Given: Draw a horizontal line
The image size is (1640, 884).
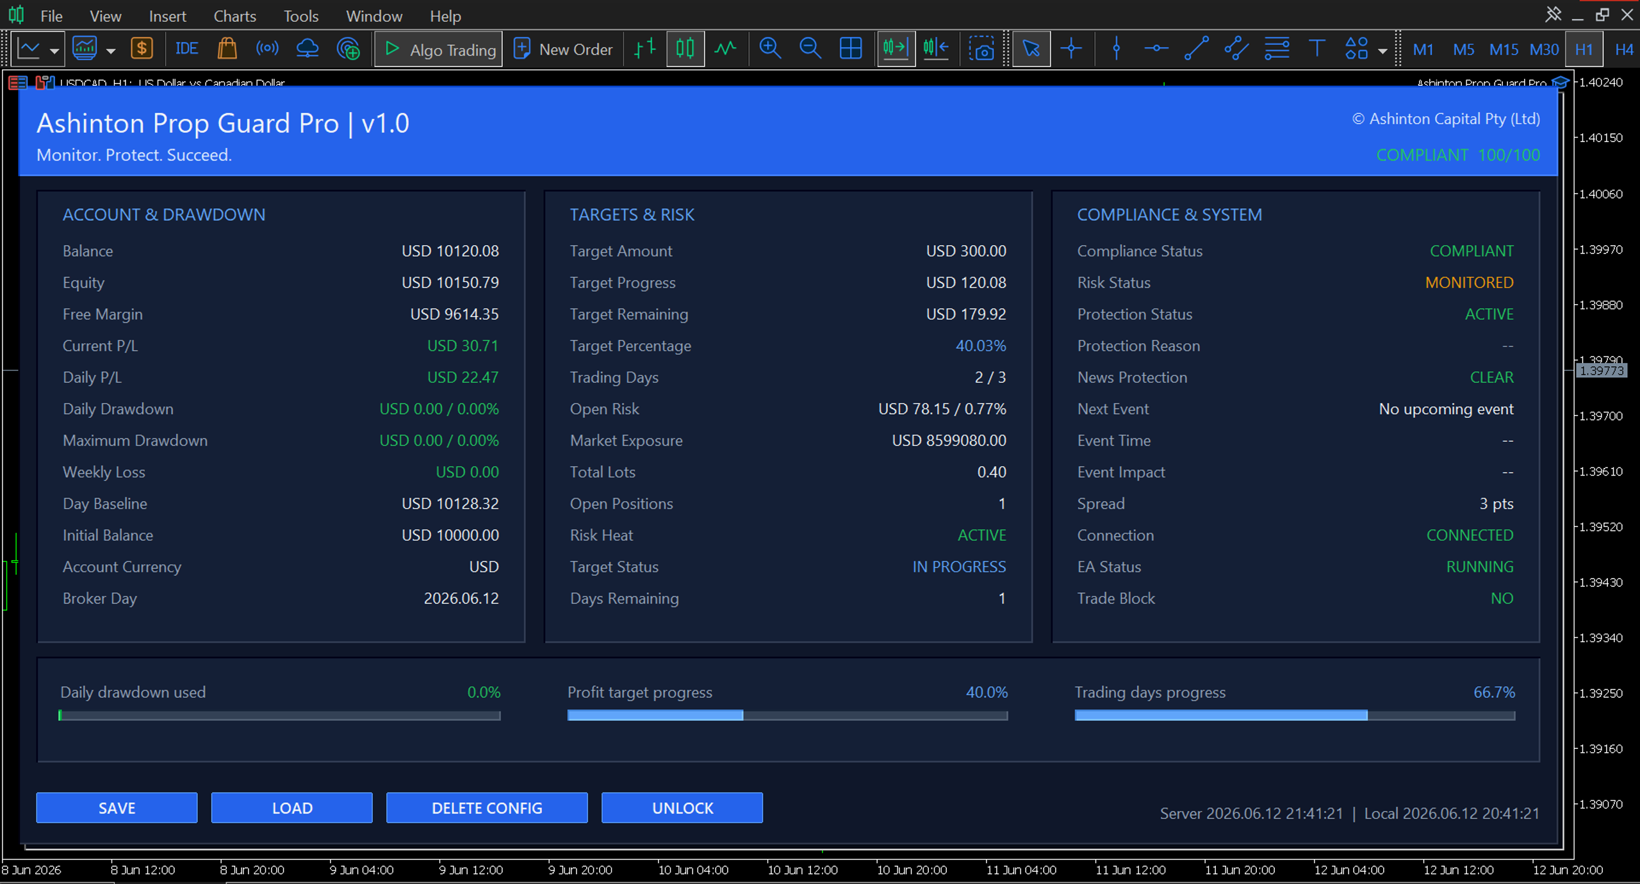Looking at the screenshot, I should (1156, 49).
